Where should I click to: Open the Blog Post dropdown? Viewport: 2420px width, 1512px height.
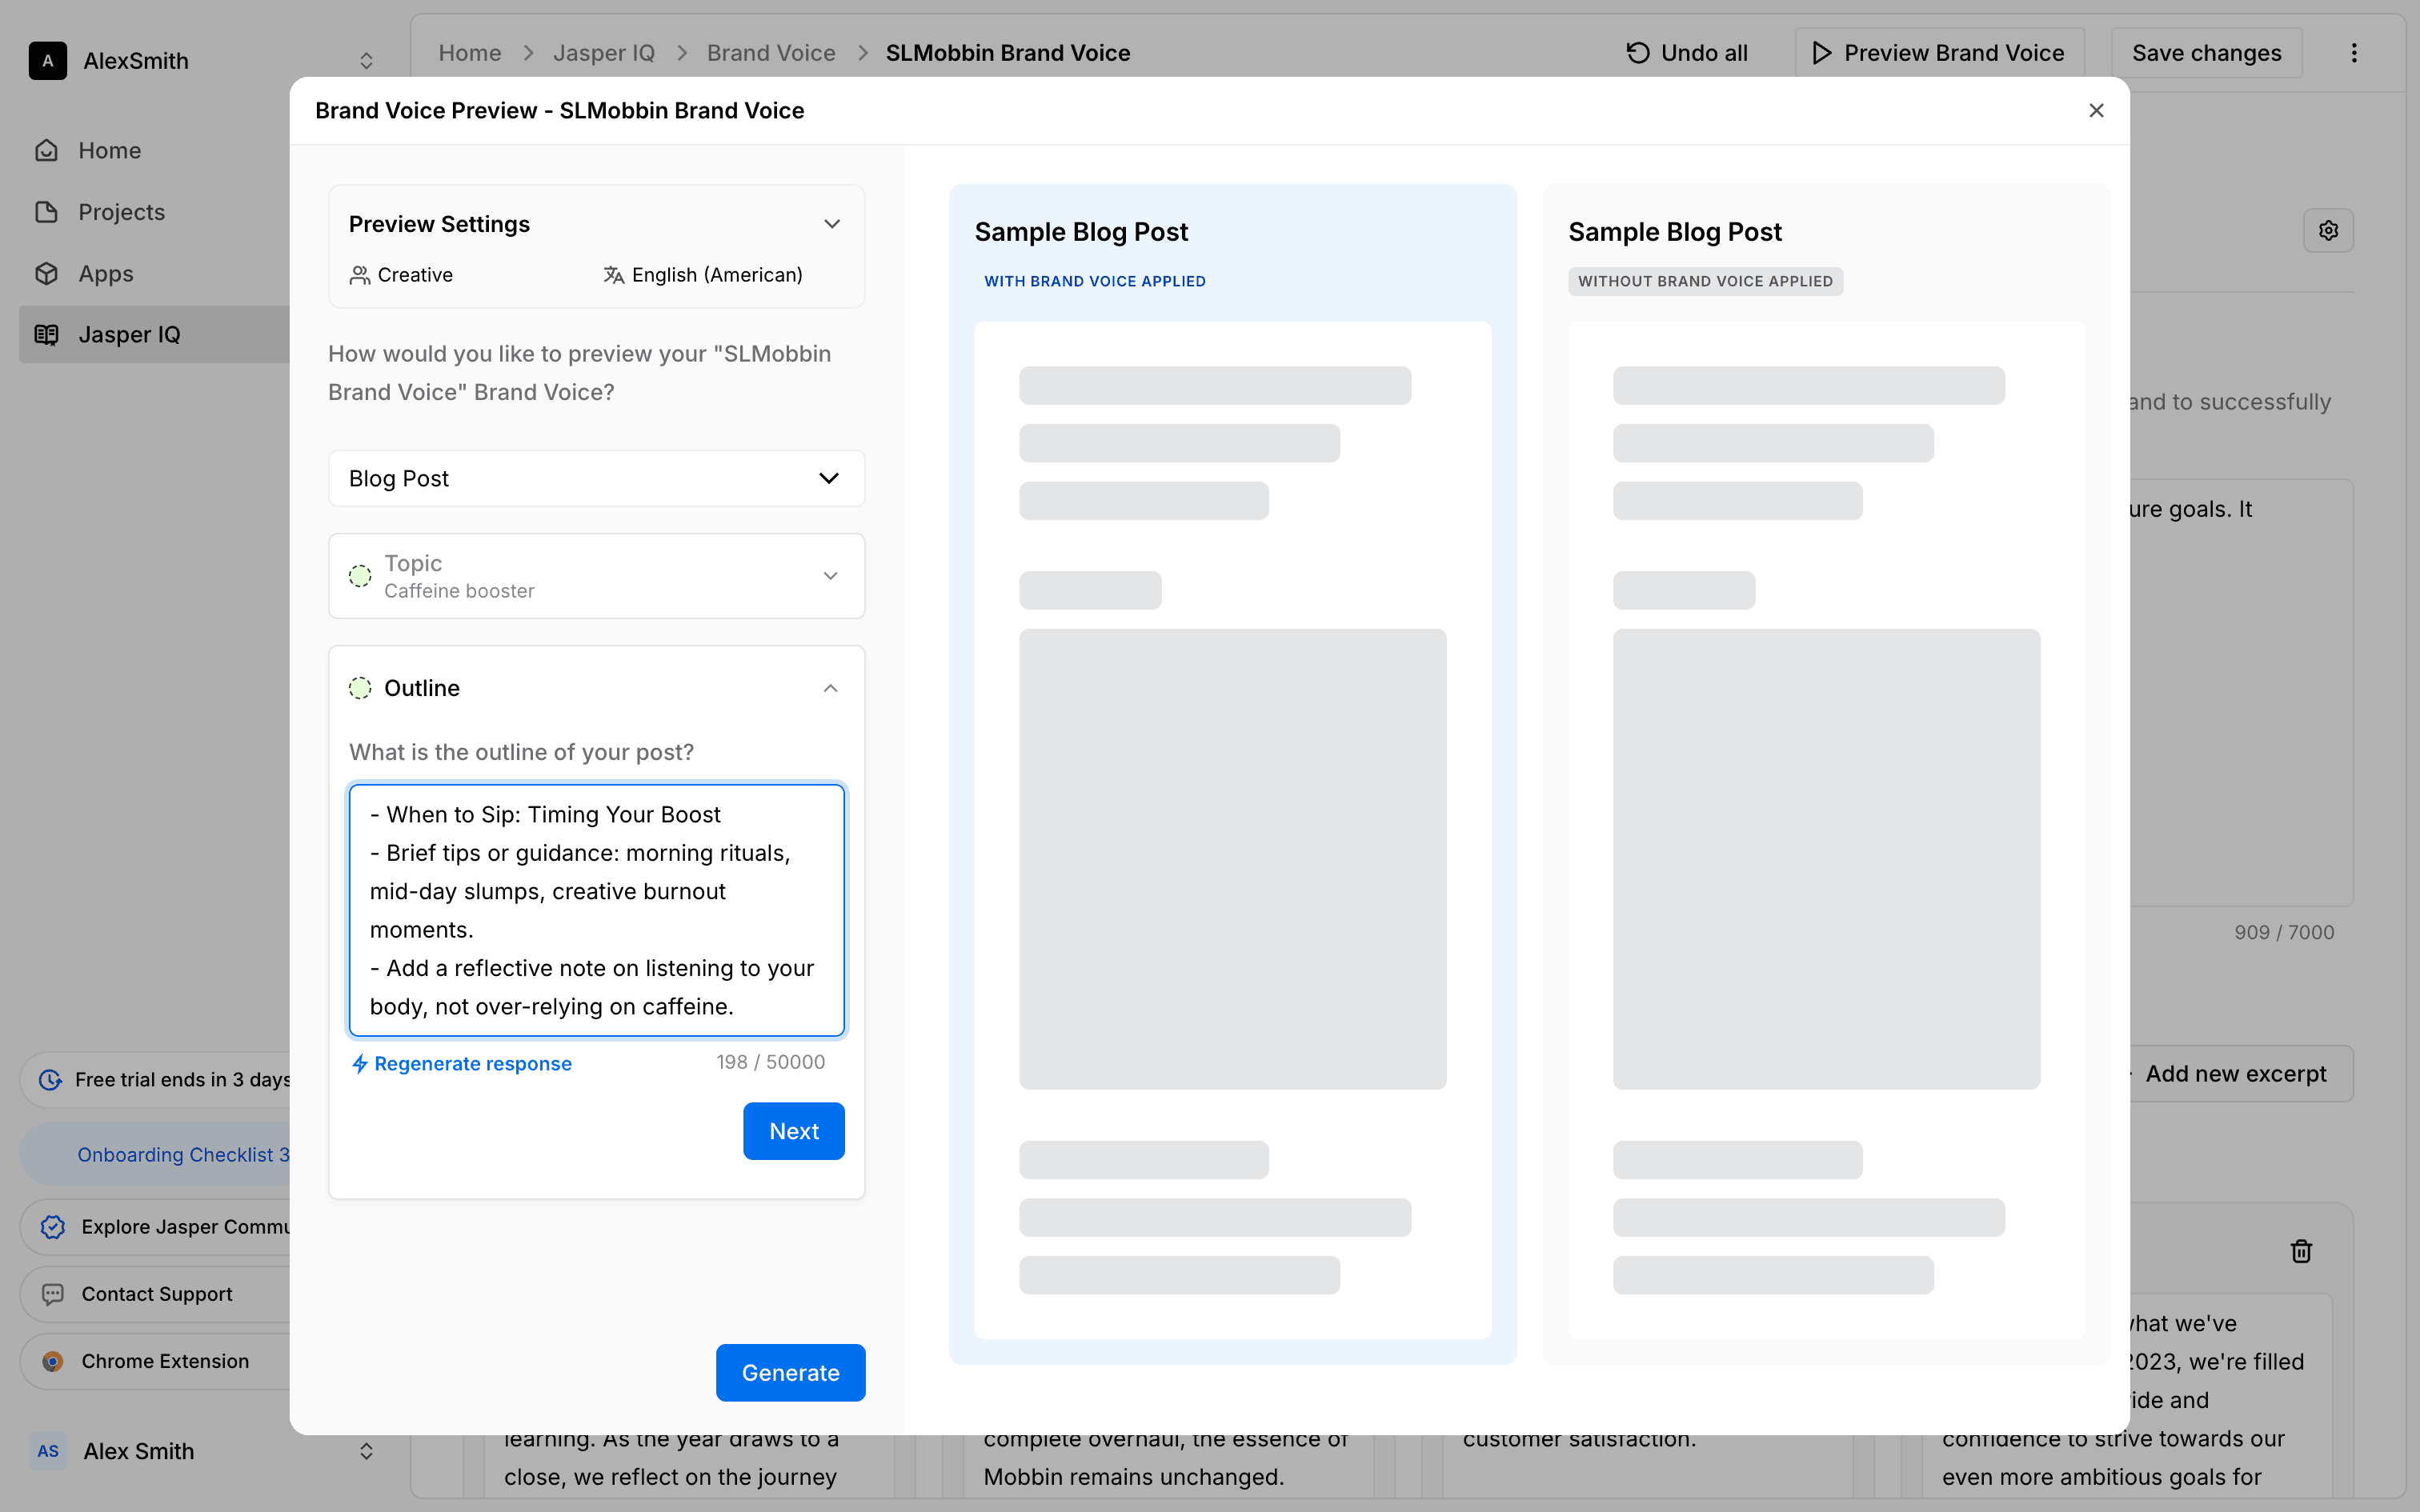pyautogui.click(x=596, y=479)
